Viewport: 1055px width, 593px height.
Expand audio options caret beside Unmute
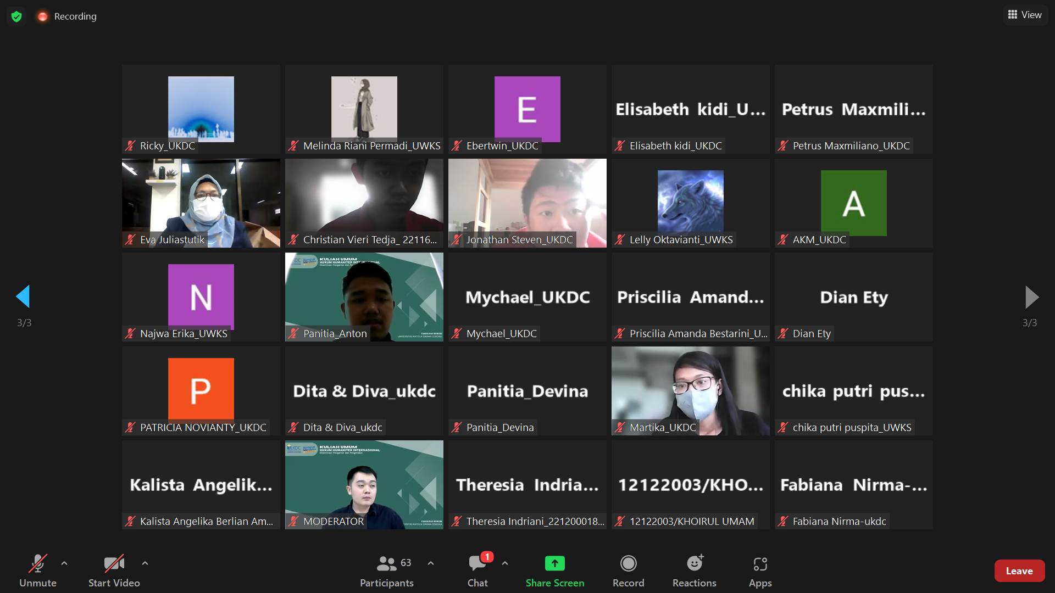(x=64, y=563)
